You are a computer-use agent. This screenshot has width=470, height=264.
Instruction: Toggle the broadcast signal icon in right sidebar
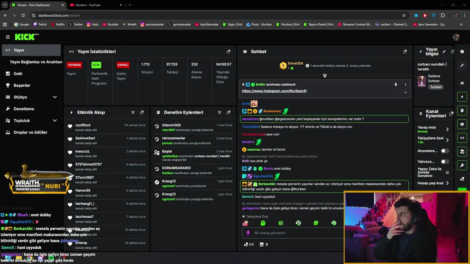[x=462, y=138]
